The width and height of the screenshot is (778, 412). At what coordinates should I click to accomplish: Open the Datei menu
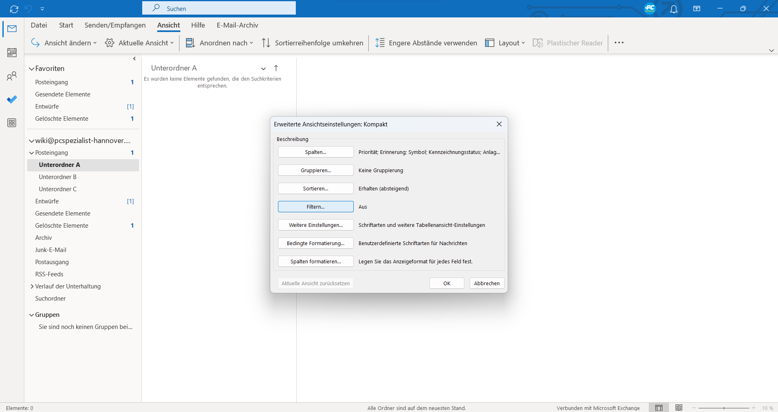pyautogui.click(x=39, y=25)
